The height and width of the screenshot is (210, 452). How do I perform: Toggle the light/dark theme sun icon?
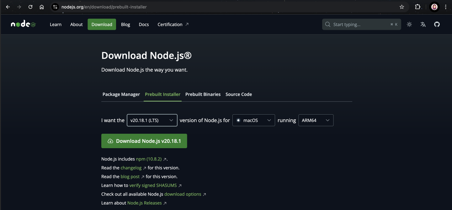click(x=409, y=24)
